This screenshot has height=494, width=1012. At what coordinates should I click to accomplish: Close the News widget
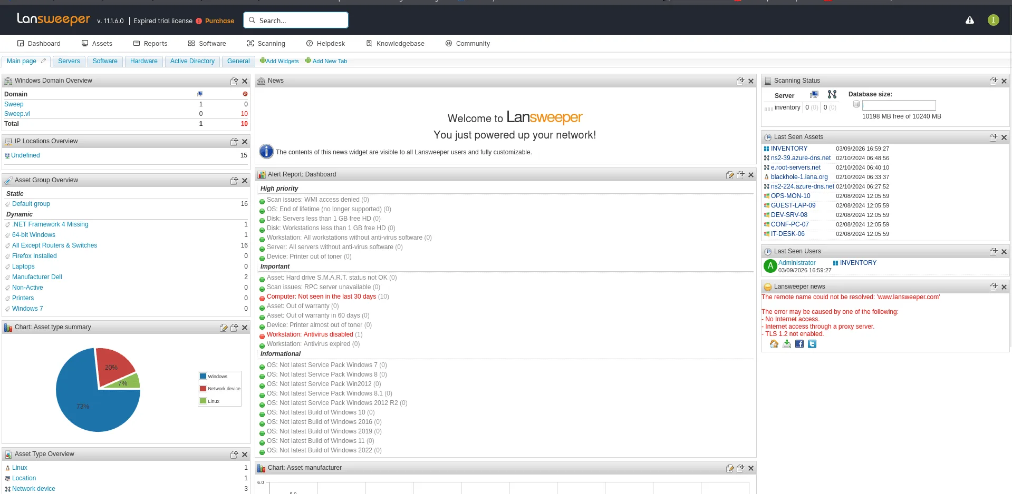[x=751, y=81]
